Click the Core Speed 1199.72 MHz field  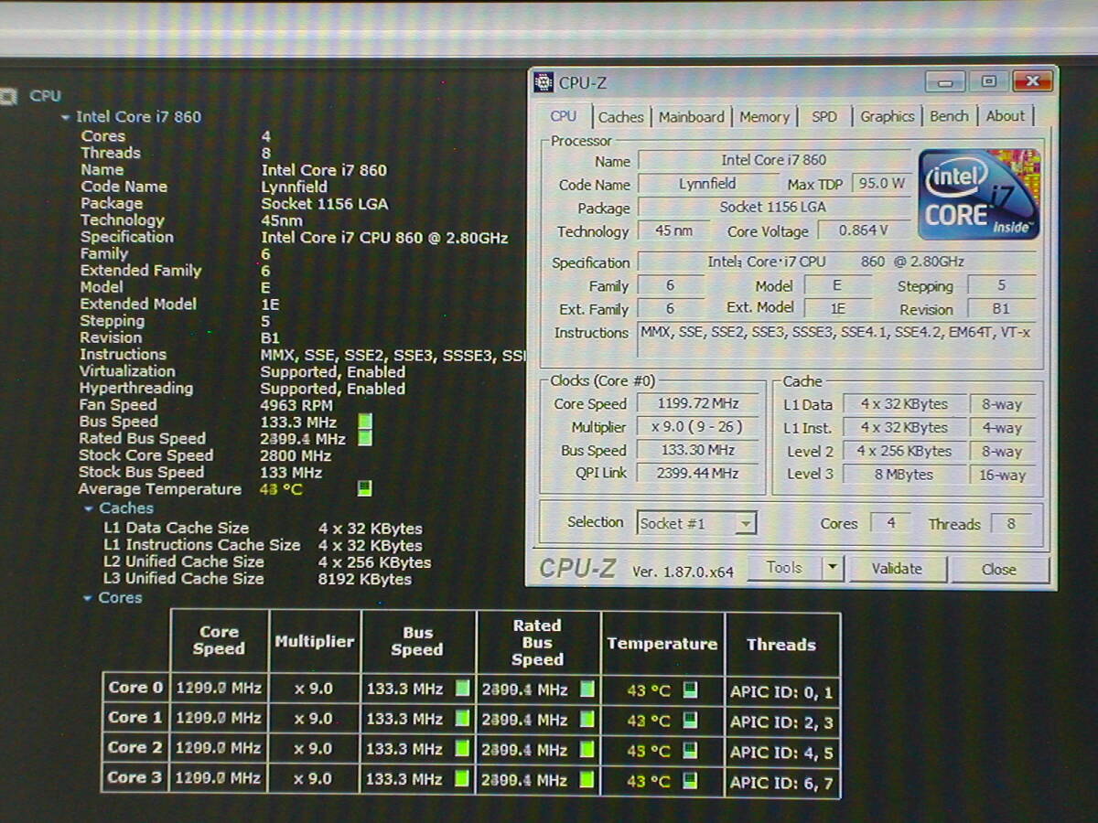[698, 403]
